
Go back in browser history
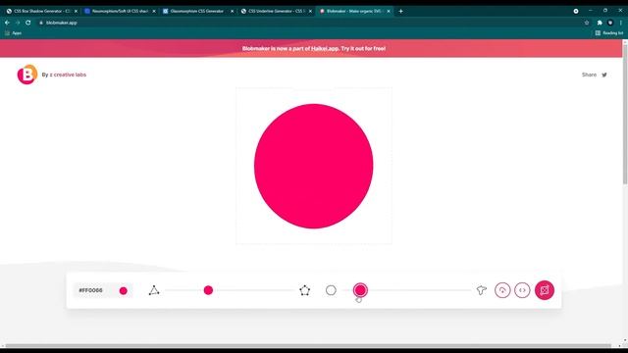[7, 23]
